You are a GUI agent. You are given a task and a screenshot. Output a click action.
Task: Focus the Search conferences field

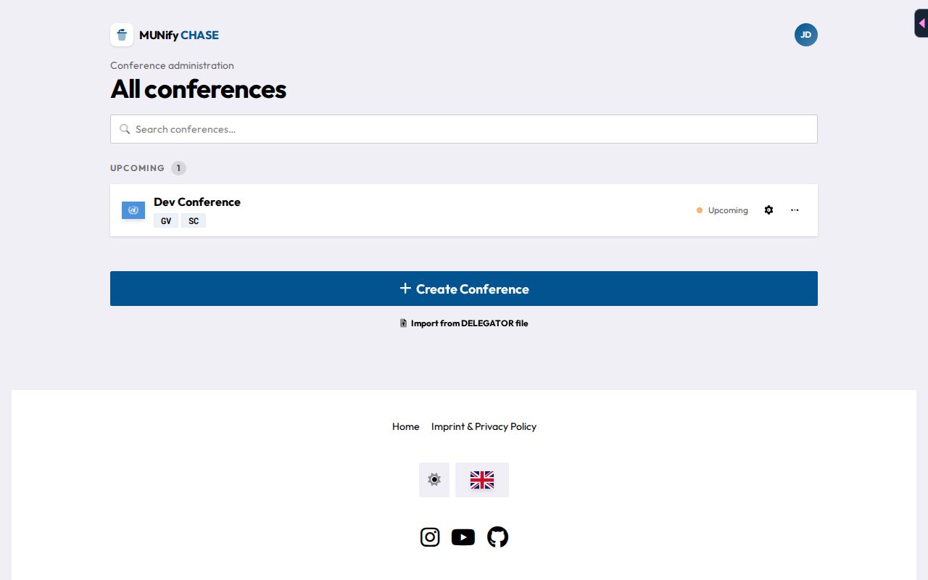click(x=464, y=129)
